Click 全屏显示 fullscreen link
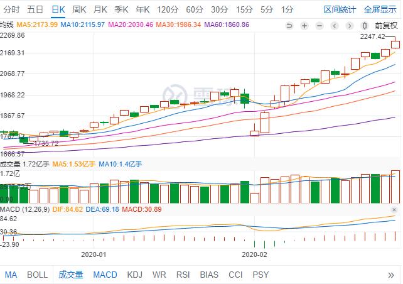 click(380, 10)
